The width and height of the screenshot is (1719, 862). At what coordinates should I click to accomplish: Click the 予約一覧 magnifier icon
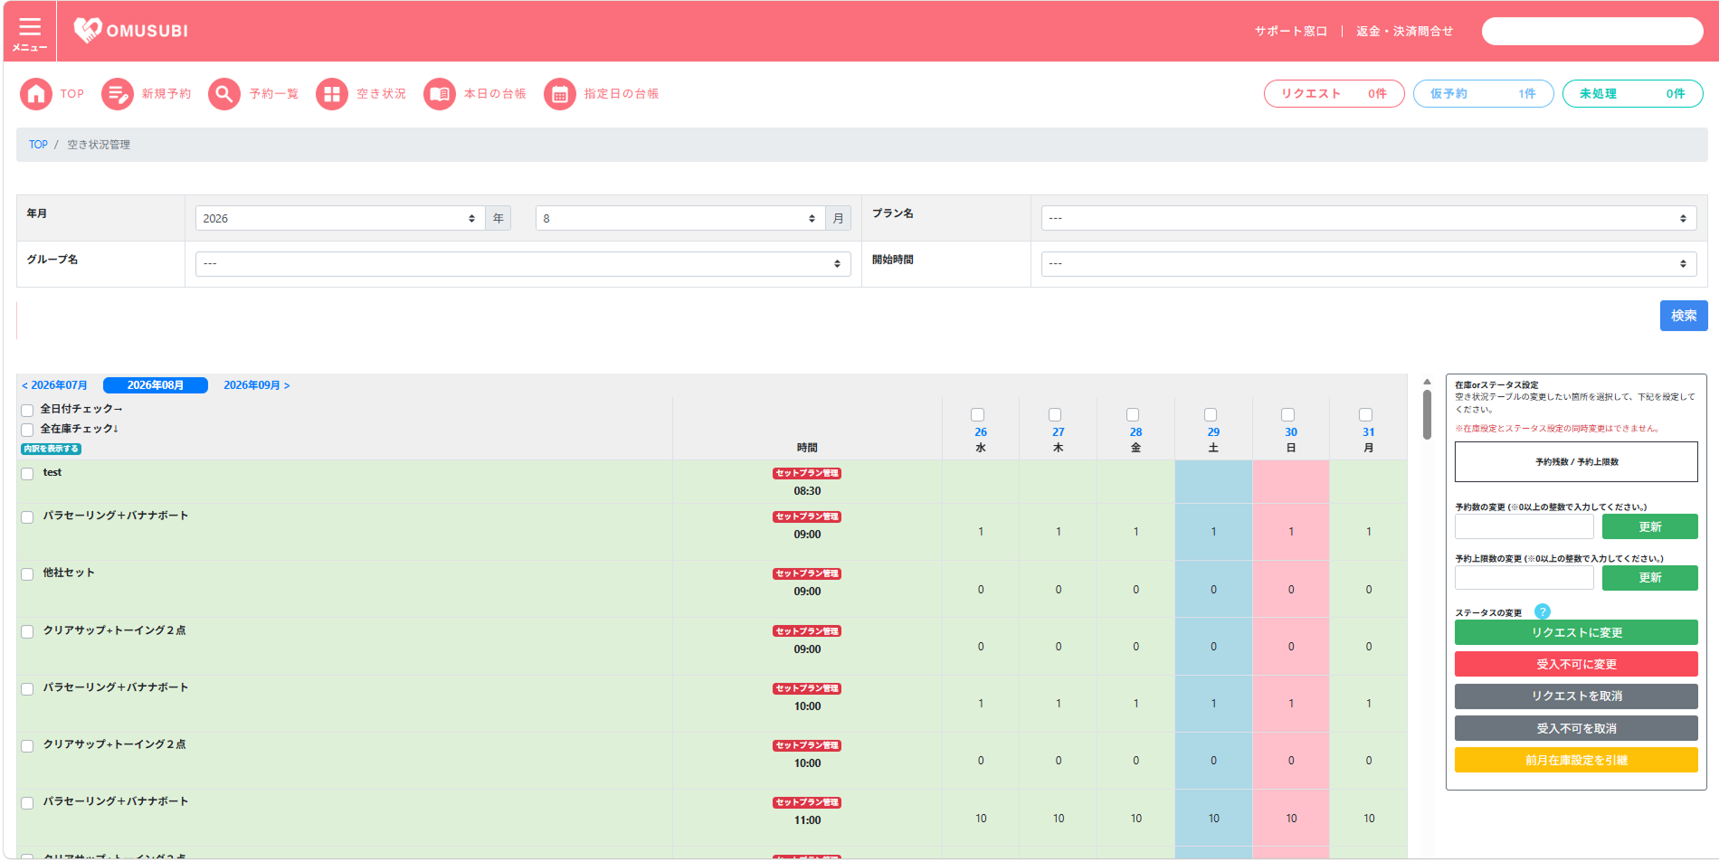224,93
